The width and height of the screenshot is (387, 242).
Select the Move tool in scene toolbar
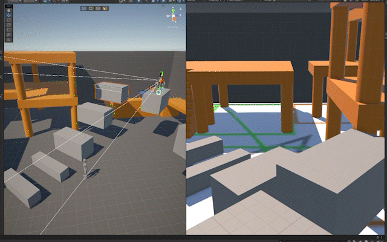(9, 15)
